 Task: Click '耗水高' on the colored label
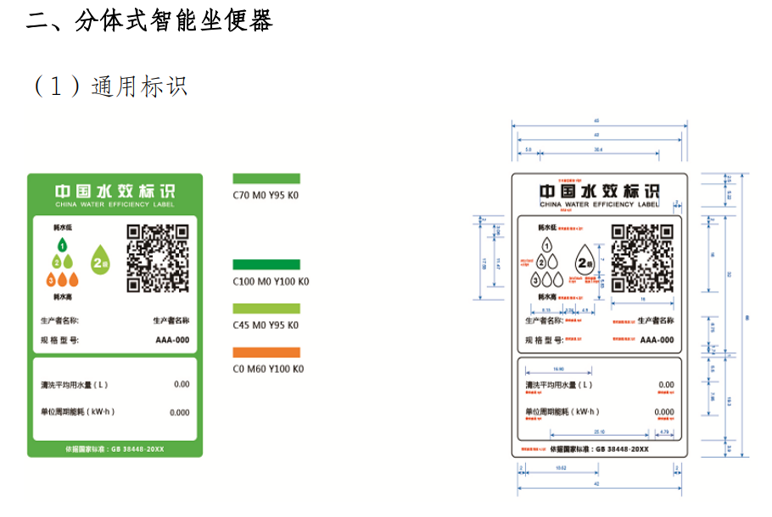click(x=63, y=297)
